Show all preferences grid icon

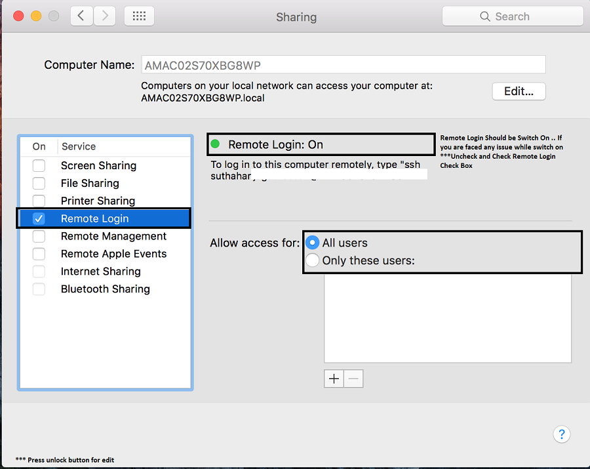point(139,16)
